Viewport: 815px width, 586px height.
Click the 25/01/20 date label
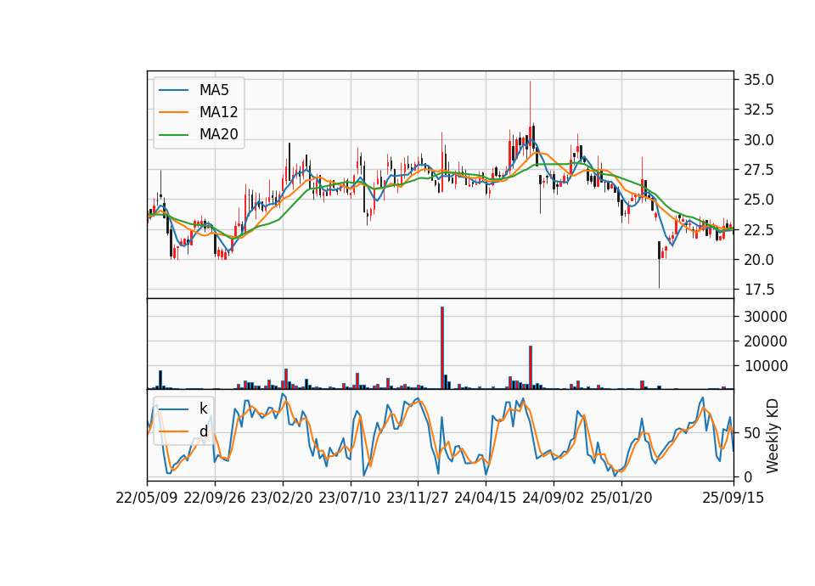pyautogui.click(x=621, y=498)
